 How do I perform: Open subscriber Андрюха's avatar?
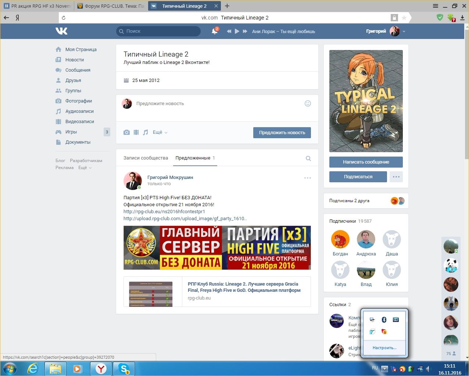coord(366,239)
